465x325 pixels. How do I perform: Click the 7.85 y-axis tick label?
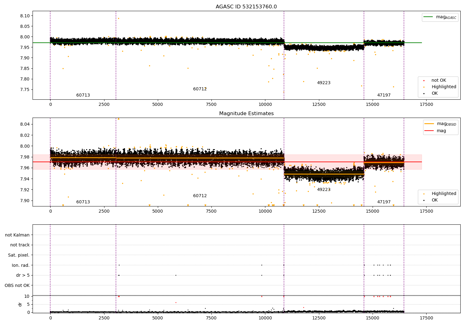25,68
